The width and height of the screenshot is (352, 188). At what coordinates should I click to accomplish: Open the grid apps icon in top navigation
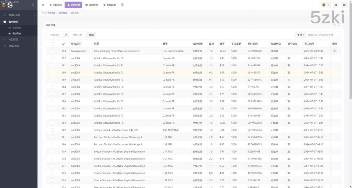tap(122, 5)
